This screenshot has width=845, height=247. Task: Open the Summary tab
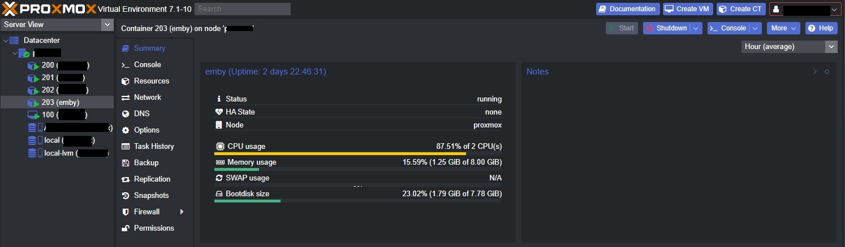pos(154,48)
